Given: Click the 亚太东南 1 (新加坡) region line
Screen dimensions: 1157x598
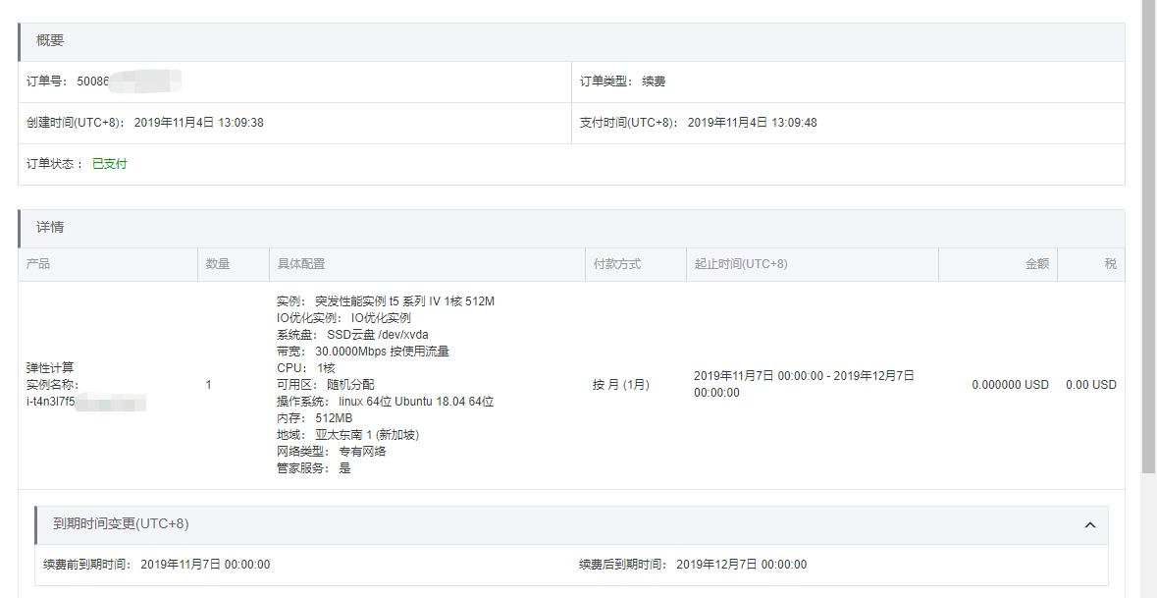Looking at the screenshot, I should (347, 435).
